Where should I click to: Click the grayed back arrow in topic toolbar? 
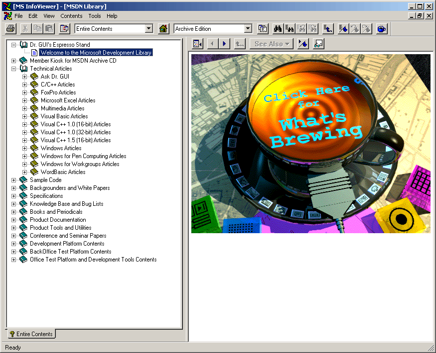[213, 44]
